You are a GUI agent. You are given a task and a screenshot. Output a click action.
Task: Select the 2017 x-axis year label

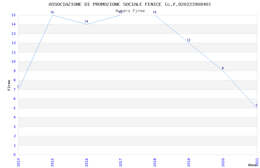tap(121, 163)
